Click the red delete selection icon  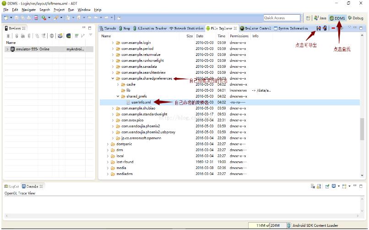tap(333, 28)
